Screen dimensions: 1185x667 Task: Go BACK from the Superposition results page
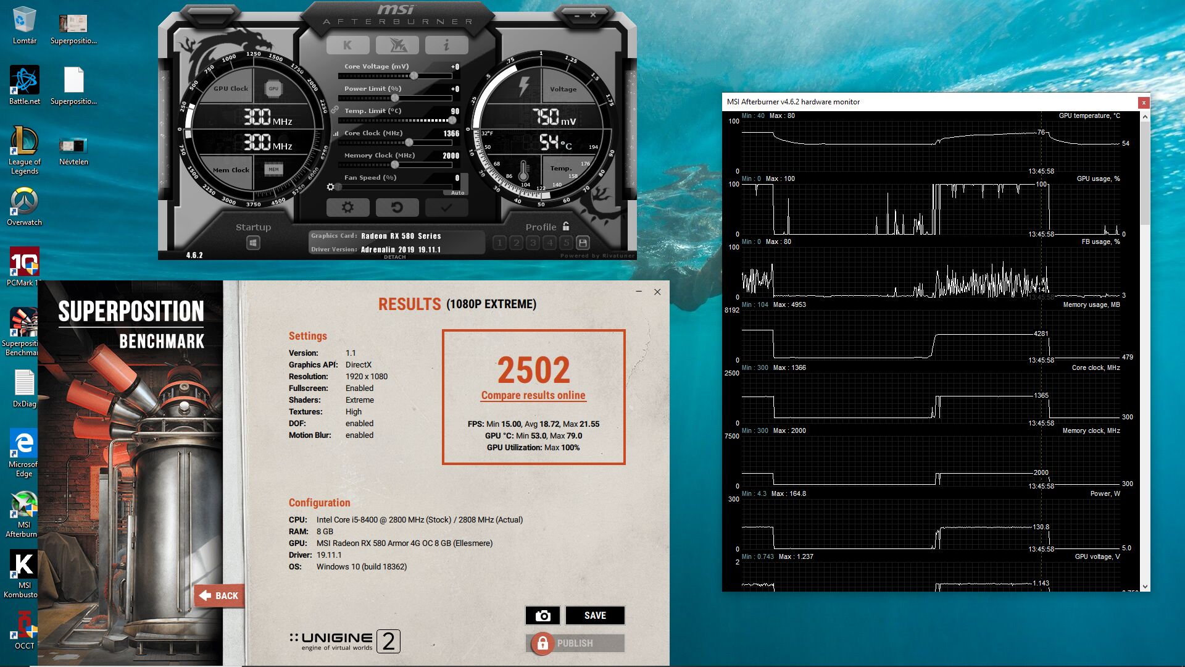pos(219,595)
